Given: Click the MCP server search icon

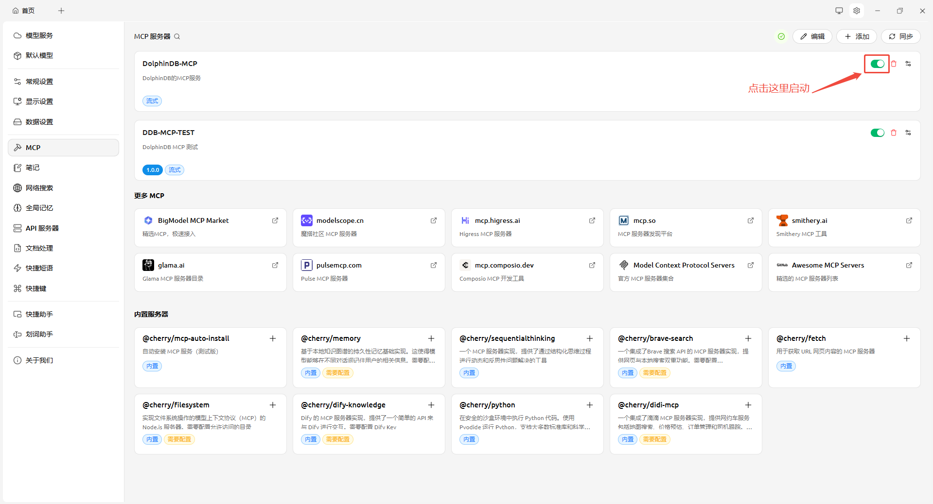Looking at the screenshot, I should point(177,36).
